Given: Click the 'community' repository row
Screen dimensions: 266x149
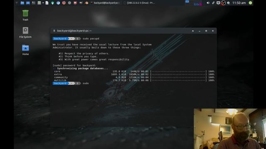Looking at the screenshot, I should [134, 77].
